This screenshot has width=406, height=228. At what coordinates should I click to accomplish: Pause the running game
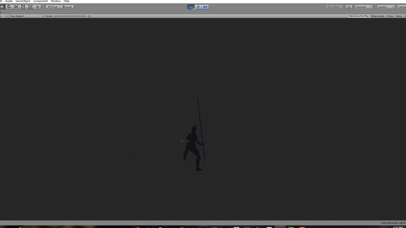click(198, 7)
